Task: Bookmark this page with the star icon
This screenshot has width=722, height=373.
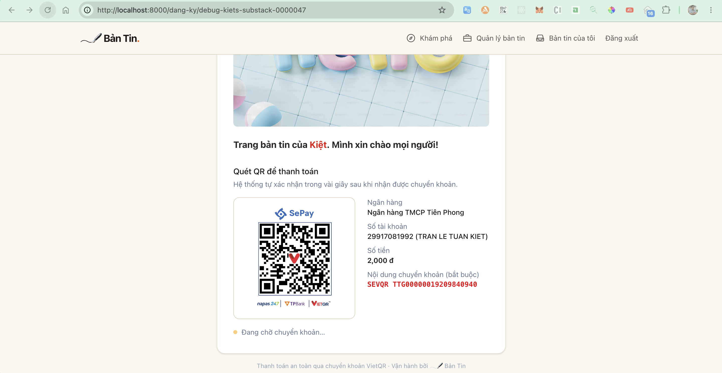Action: point(442,10)
